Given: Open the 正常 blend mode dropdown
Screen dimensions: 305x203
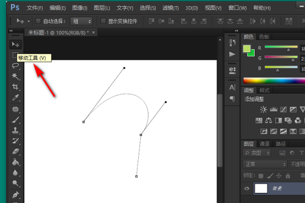Looking at the screenshot, I should pos(264,164).
